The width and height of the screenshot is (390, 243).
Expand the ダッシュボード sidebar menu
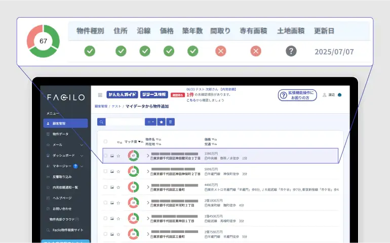[82, 156]
